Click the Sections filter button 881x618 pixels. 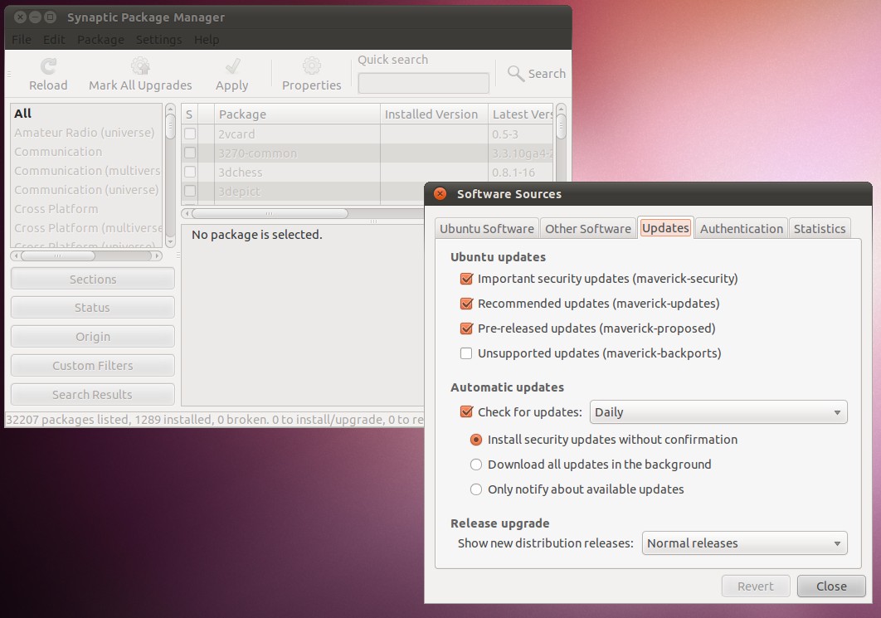(x=93, y=280)
